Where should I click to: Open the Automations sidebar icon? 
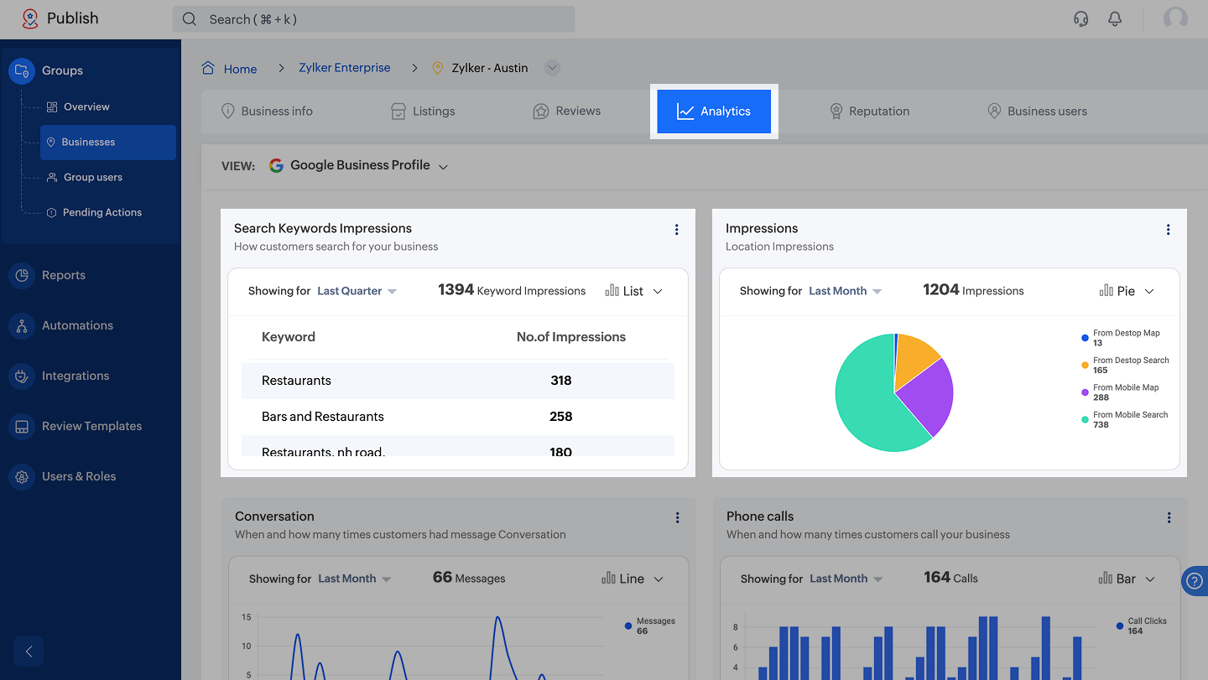22,325
